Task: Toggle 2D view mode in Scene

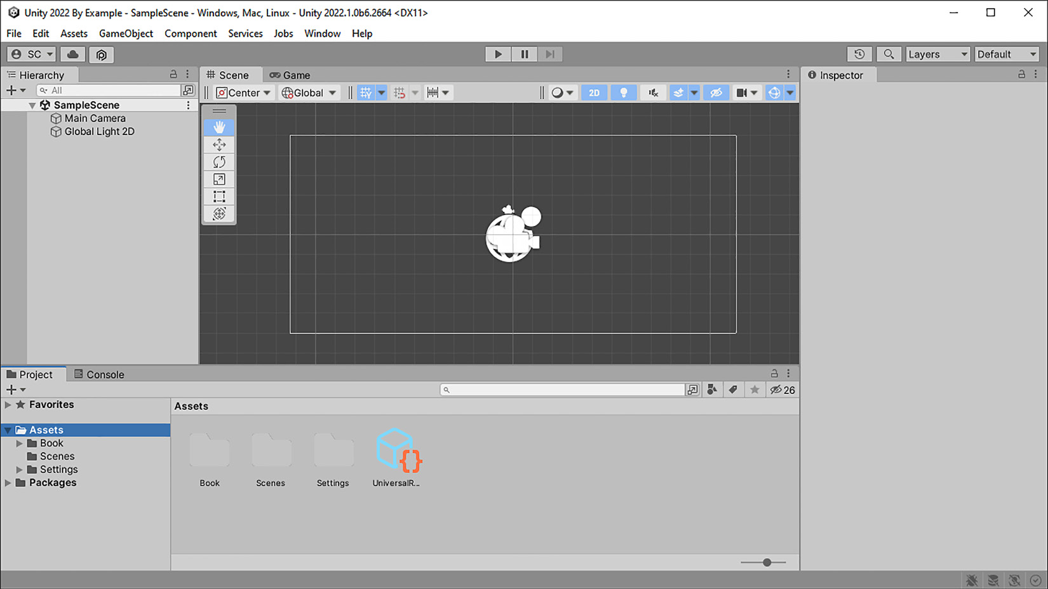Action: click(x=594, y=93)
